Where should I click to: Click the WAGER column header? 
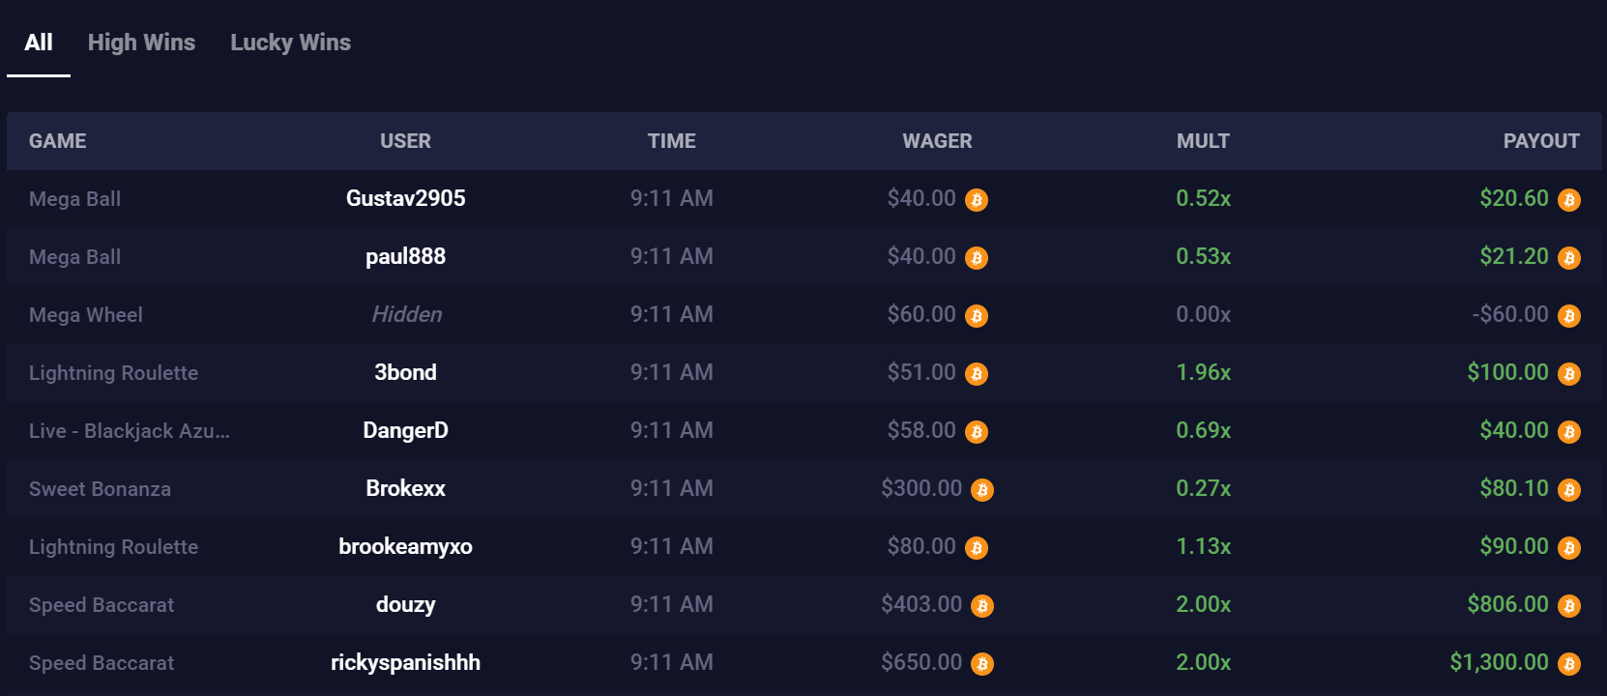click(x=937, y=141)
